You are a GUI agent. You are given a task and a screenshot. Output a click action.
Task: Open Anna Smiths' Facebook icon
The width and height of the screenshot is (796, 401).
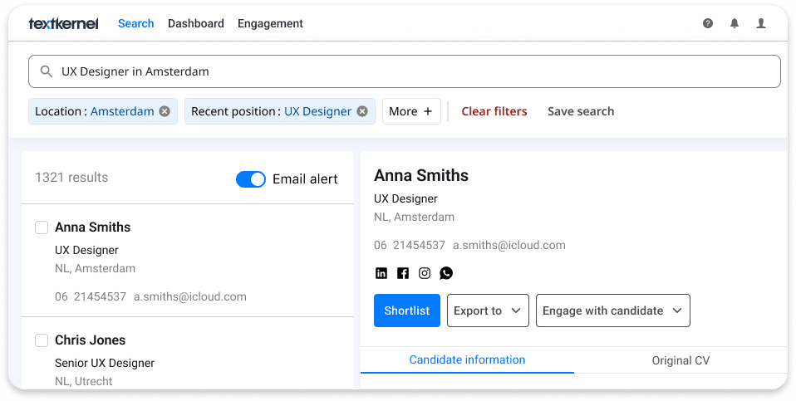[403, 273]
